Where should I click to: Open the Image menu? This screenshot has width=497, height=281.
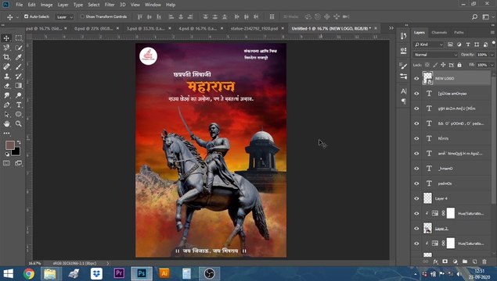pos(46,5)
